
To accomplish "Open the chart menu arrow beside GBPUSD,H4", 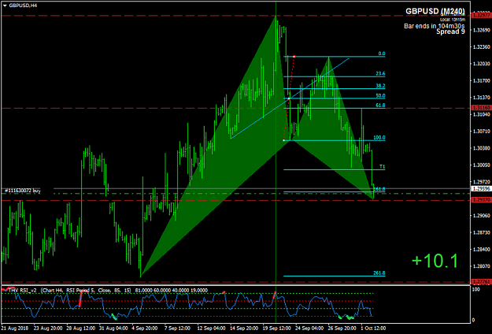I will (x=5, y=6).
